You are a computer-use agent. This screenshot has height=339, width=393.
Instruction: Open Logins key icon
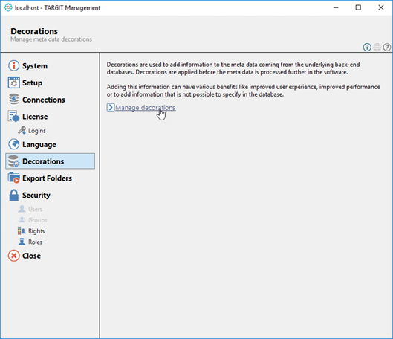click(22, 130)
